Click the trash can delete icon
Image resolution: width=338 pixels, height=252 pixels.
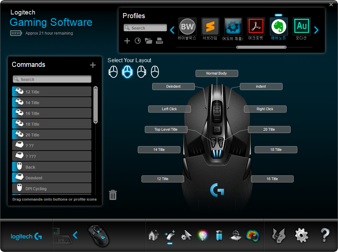pyautogui.click(x=113, y=195)
